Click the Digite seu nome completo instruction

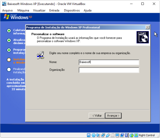tap(90, 53)
